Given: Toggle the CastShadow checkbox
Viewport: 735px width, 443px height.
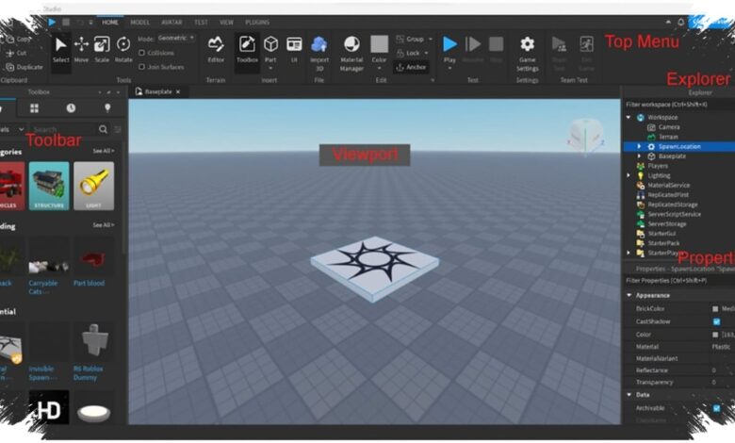Looking at the screenshot, I should click(716, 321).
